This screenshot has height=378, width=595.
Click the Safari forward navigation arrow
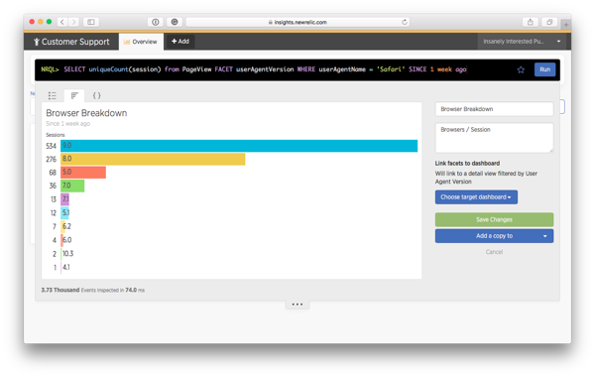click(74, 22)
